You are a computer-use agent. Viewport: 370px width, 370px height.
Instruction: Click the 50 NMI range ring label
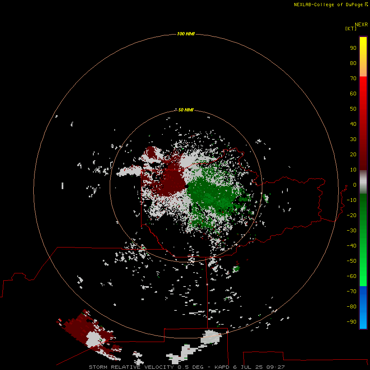186,110
